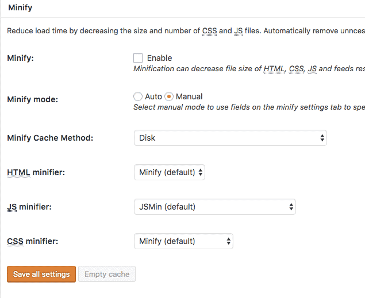Click JS abbreviation in minifier label

pyautogui.click(x=12, y=207)
